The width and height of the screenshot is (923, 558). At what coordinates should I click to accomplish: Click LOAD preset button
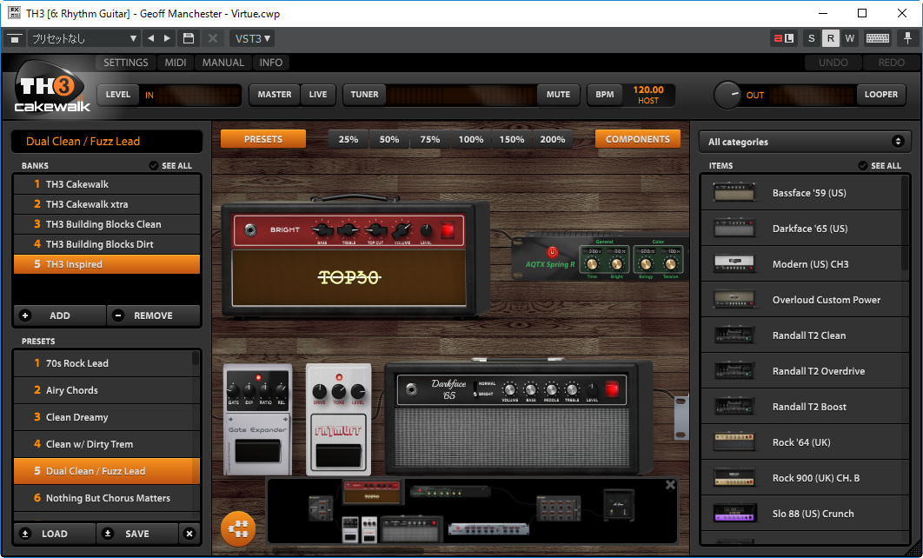(54, 534)
